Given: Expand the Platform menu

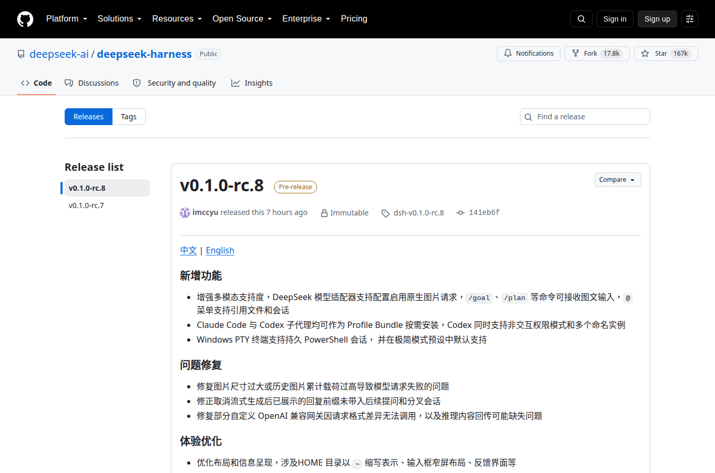Looking at the screenshot, I should [67, 19].
